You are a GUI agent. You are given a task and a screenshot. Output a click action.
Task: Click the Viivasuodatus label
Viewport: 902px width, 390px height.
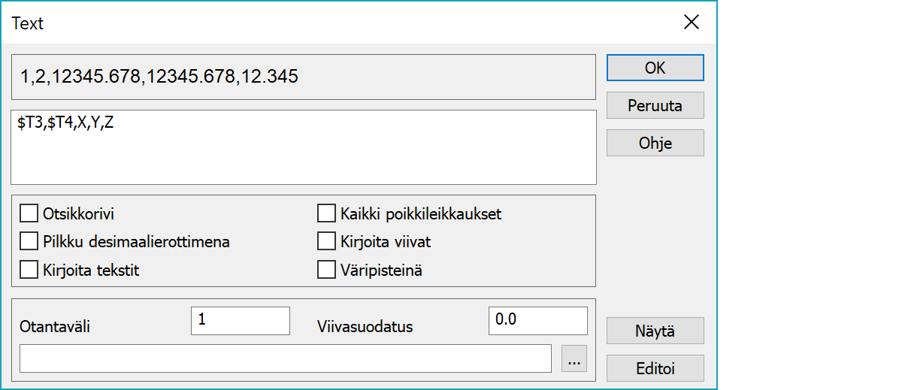pos(365,327)
